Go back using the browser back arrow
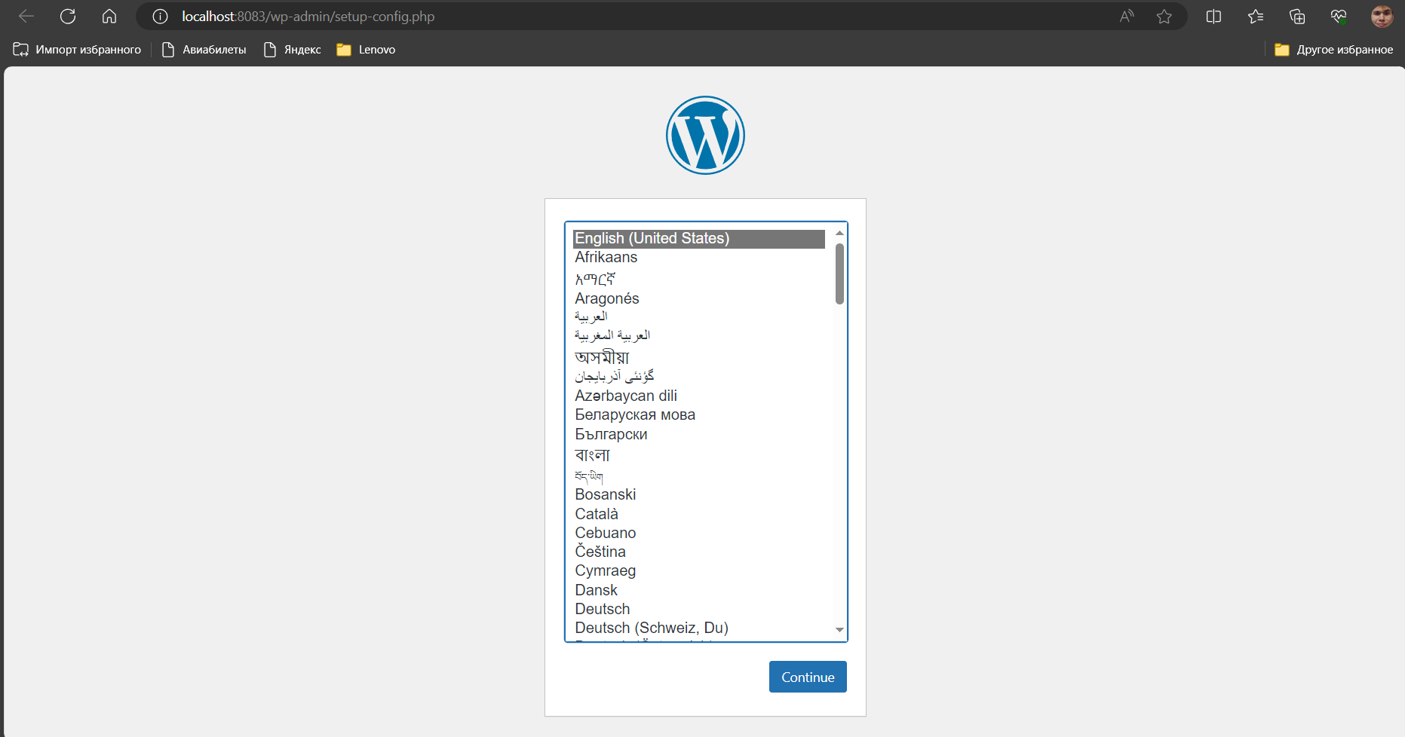 pos(26,17)
